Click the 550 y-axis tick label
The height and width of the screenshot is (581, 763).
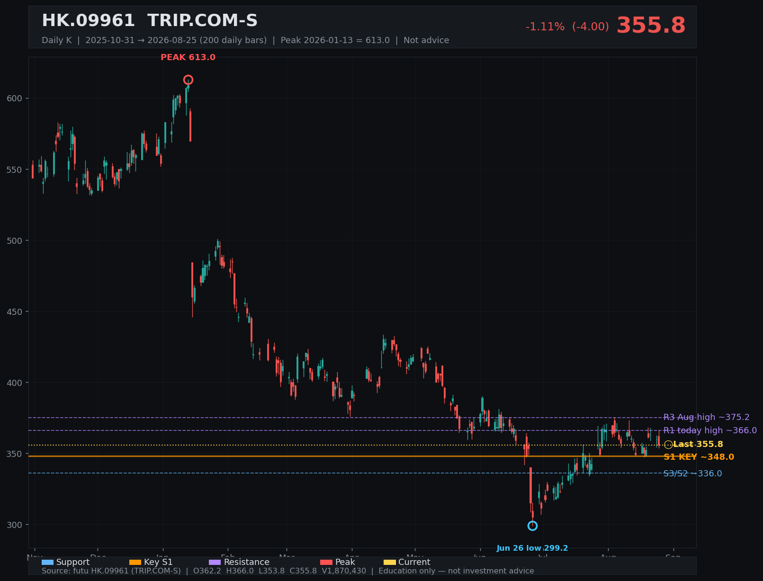[x=14, y=170]
